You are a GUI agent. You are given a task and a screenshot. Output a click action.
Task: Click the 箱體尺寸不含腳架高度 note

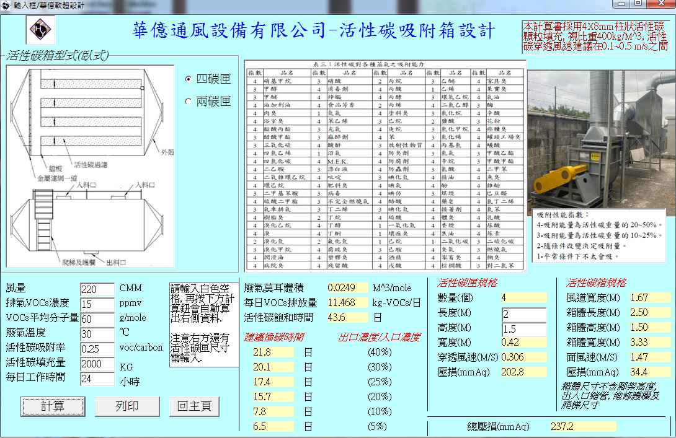[x=610, y=395]
